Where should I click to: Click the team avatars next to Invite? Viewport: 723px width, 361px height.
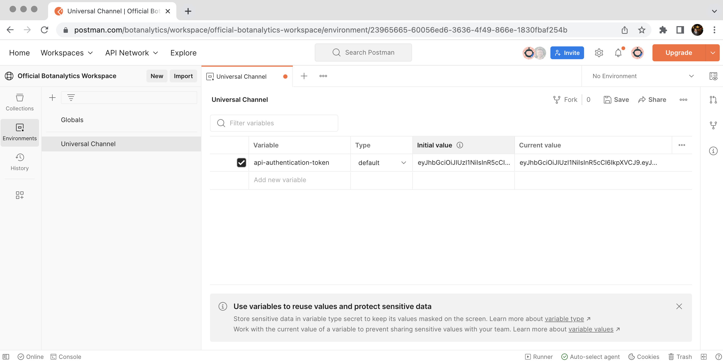pyautogui.click(x=534, y=53)
